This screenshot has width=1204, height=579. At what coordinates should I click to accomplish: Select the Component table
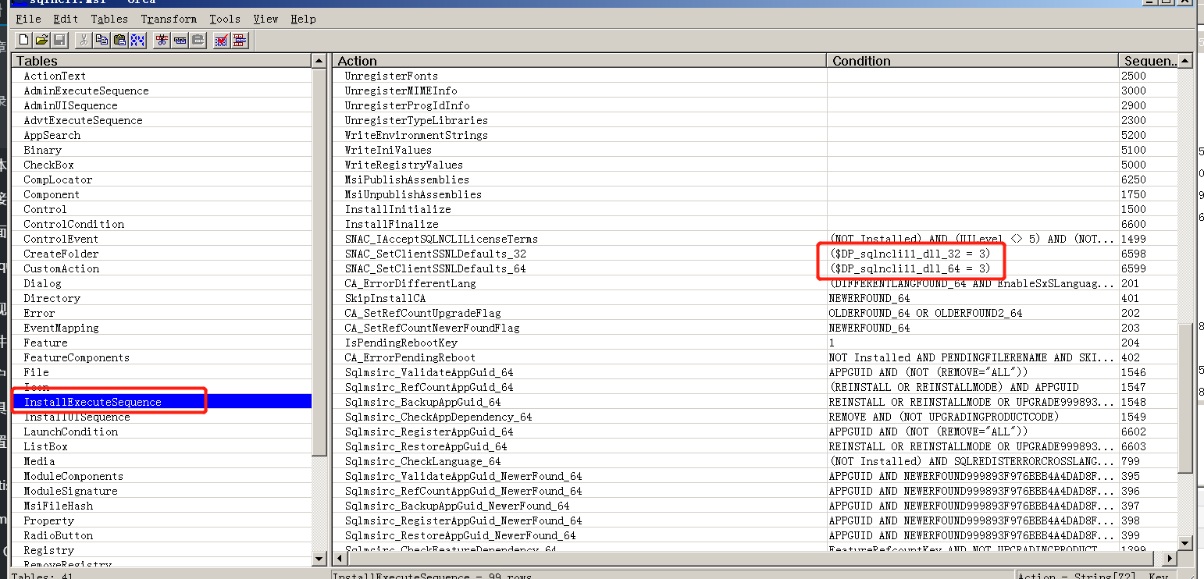coord(162,194)
